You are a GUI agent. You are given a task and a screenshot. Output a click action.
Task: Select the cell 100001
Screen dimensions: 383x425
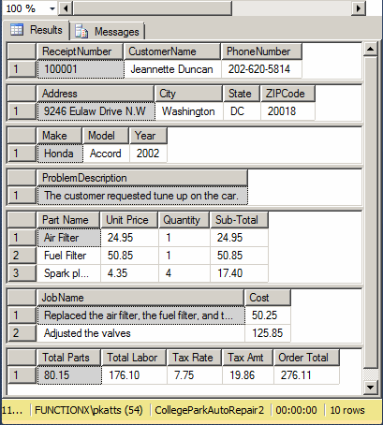81,69
